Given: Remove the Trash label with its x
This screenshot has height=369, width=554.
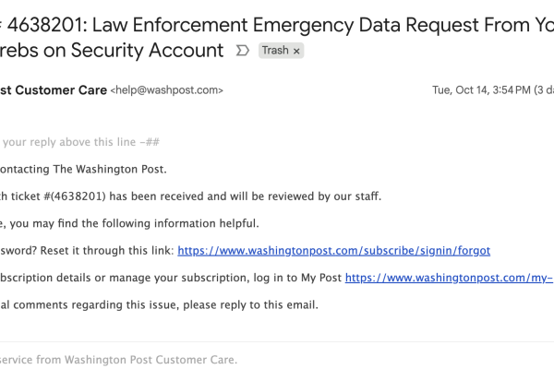Looking at the screenshot, I should click(296, 51).
